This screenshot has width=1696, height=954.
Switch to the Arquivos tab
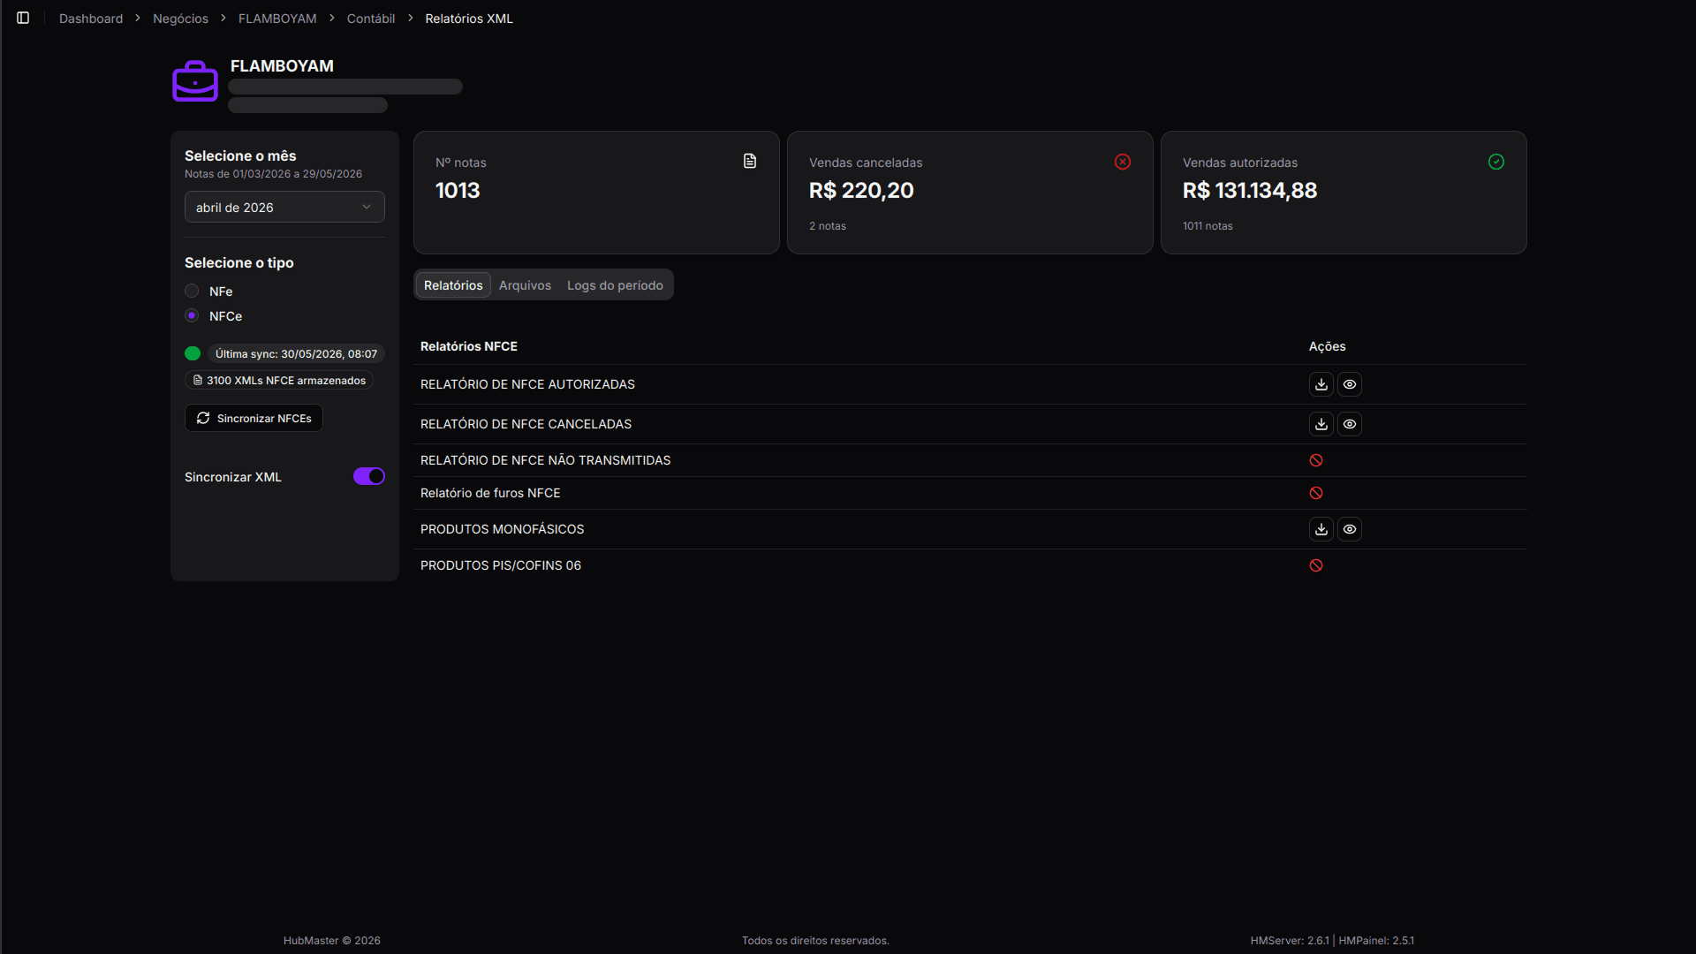(x=525, y=285)
